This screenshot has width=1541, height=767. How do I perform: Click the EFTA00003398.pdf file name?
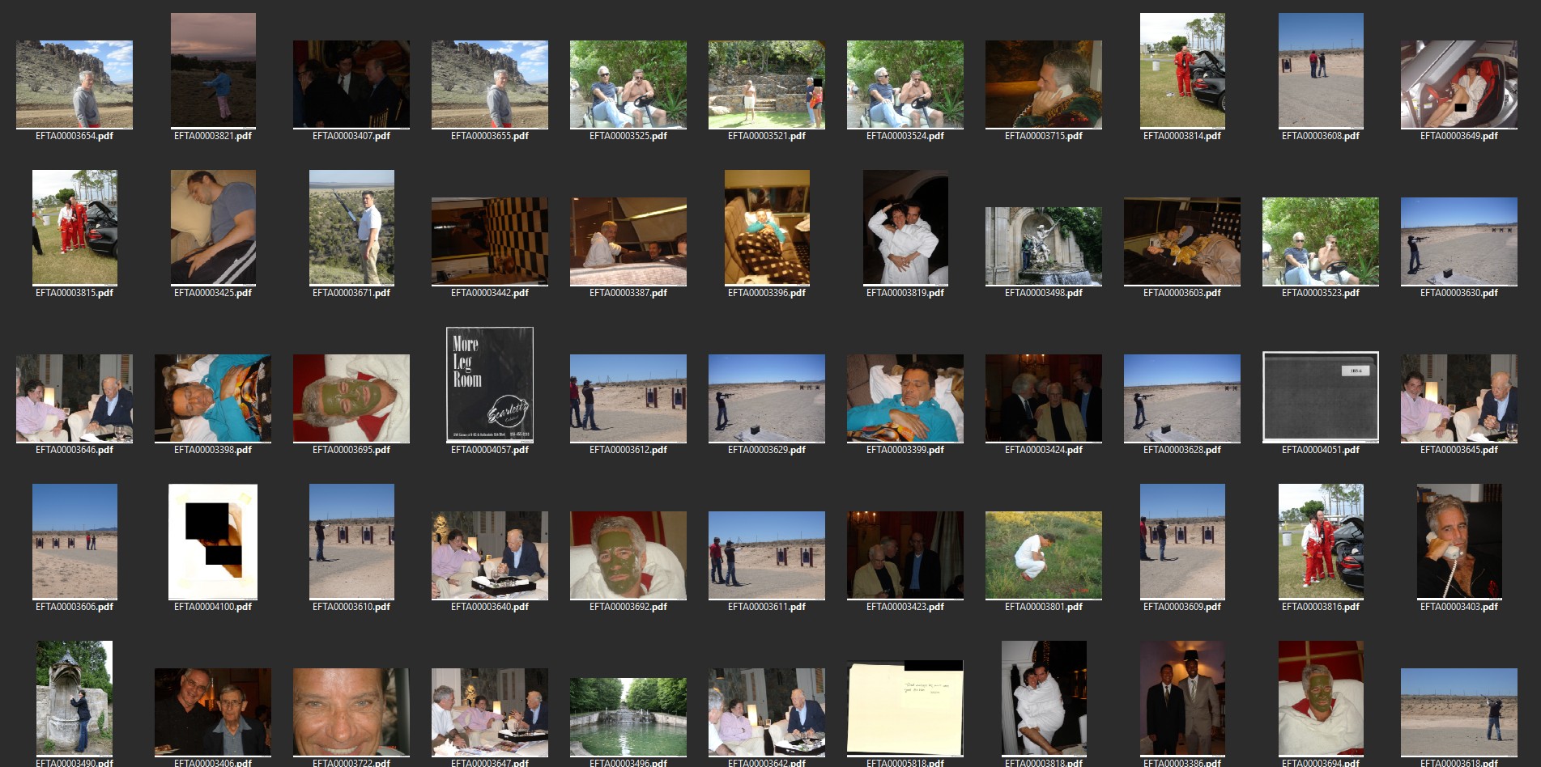[x=213, y=450]
